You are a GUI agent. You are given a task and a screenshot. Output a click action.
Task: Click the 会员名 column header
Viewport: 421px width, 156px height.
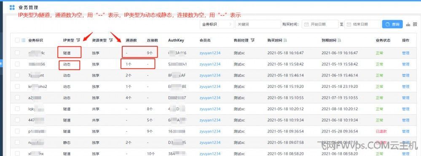tap(205, 40)
